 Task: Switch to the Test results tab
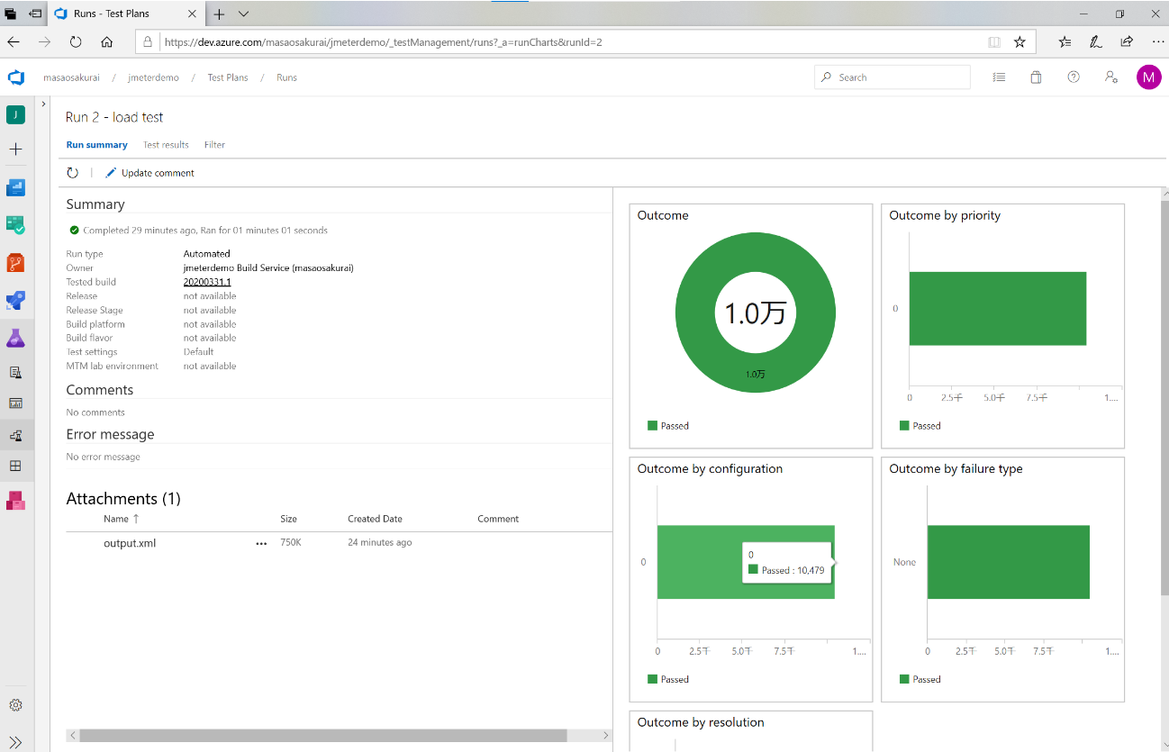(166, 145)
